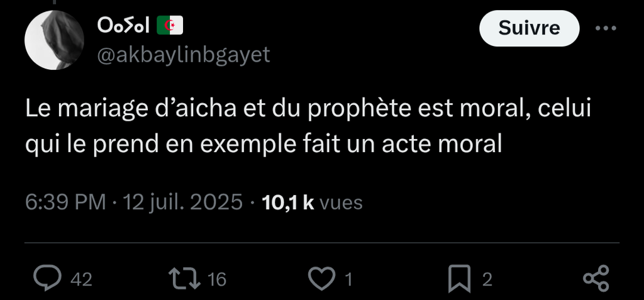Click the word vues after the view count
The image size is (644, 300).
click(341, 203)
